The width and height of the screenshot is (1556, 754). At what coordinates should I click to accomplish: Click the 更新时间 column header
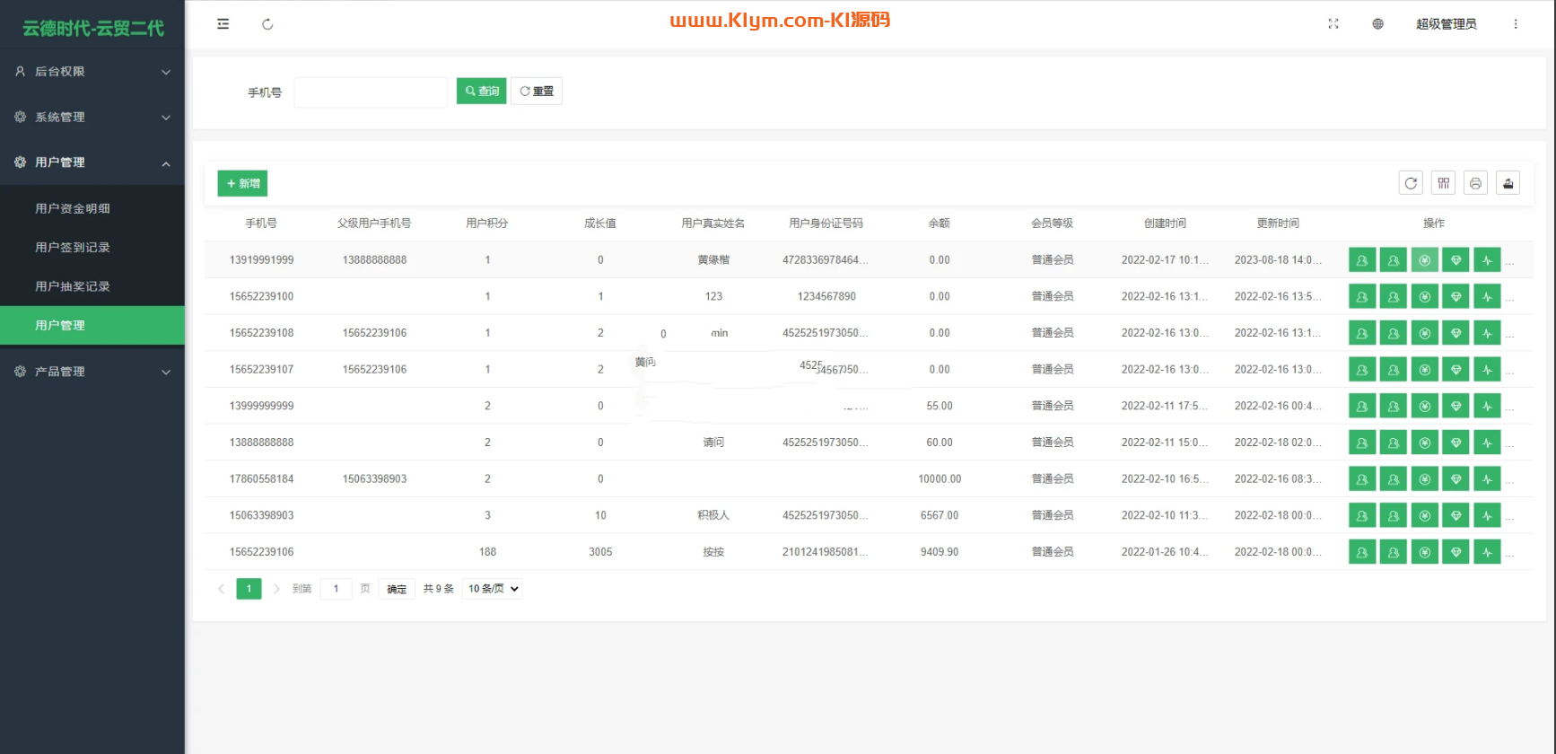click(1279, 224)
